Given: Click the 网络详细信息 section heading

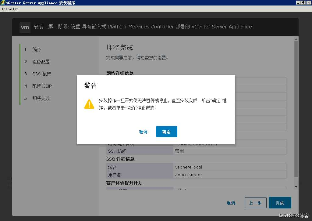Looking at the screenshot, I should click(120, 73).
